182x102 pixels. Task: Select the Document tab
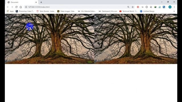pos(22,2)
